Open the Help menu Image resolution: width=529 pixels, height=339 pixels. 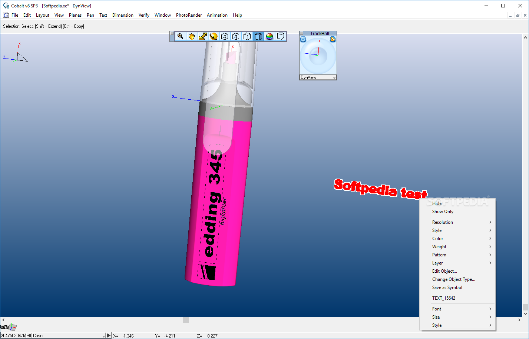coord(237,15)
